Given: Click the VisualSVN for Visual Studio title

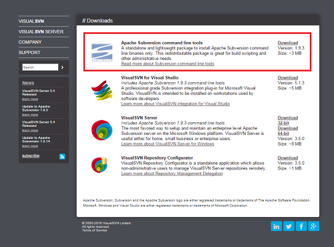Looking at the screenshot, I should pos(150,77).
